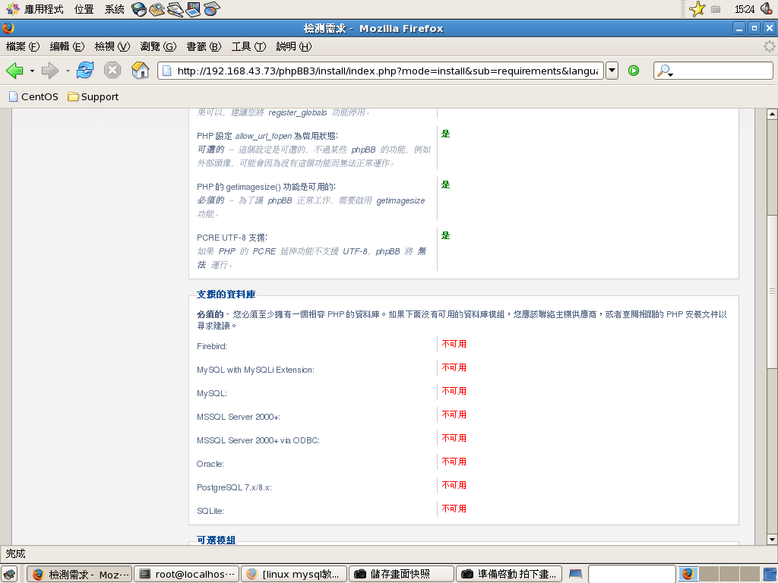The width and height of the screenshot is (778, 583).
Task: Switch to 儲存畫面快照 taskbar window
Action: pyautogui.click(x=401, y=574)
